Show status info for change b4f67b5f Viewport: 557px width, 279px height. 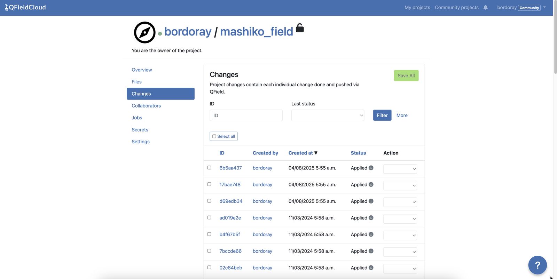pos(371,234)
